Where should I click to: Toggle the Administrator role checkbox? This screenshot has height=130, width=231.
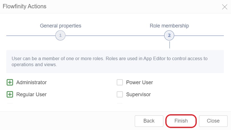(10, 82)
